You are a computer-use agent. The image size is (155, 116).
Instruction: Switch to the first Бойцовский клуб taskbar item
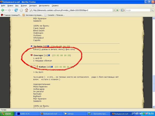(x=51, y=114)
